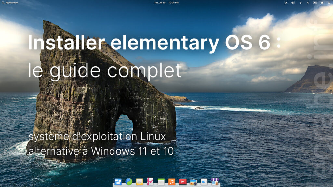Click the search magnifier beside Applications
The height and width of the screenshot is (187, 333).
pyautogui.click(x=3, y=3)
